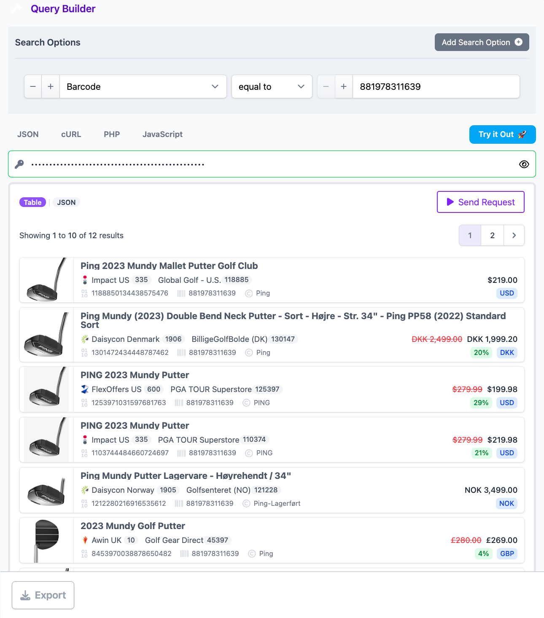Click Search Options heading
The height and width of the screenshot is (618, 544).
48,42
